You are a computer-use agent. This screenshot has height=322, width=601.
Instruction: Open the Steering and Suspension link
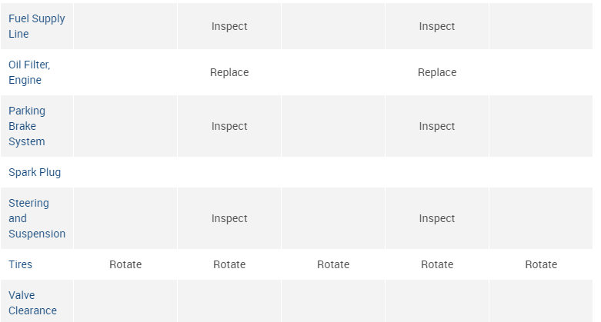pos(36,218)
